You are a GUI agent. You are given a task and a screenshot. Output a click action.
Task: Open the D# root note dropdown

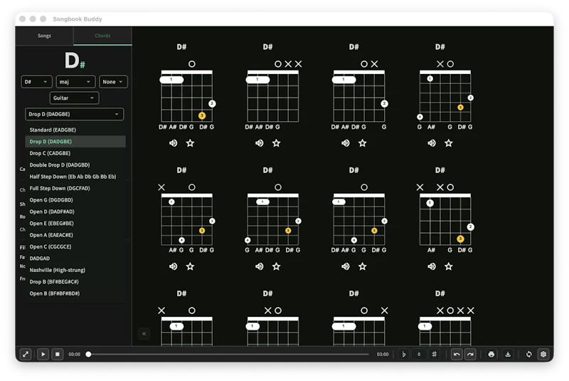tap(36, 82)
